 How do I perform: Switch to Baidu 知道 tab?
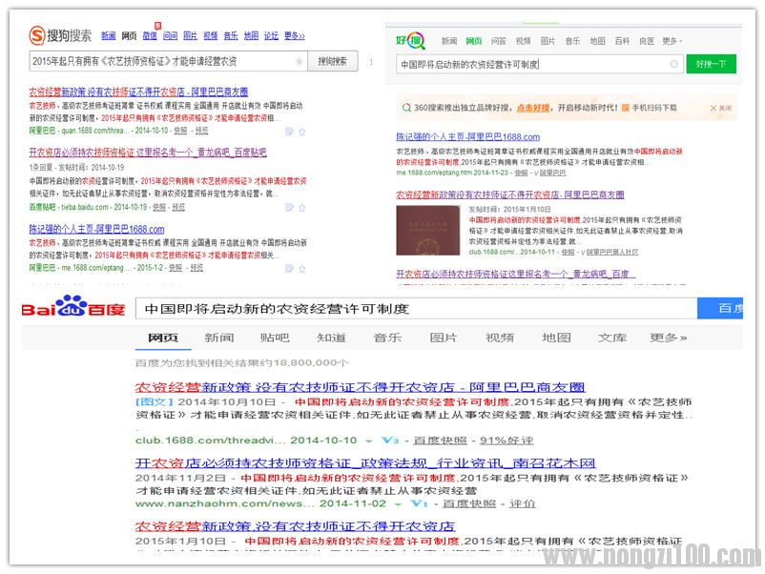click(331, 338)
